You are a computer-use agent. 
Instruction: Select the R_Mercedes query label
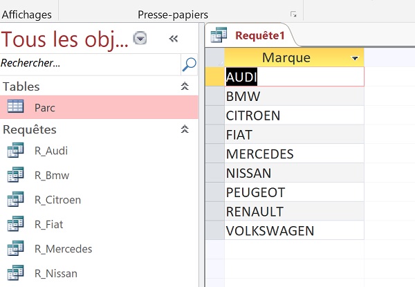pyautogui.click(x=63, y=249)
